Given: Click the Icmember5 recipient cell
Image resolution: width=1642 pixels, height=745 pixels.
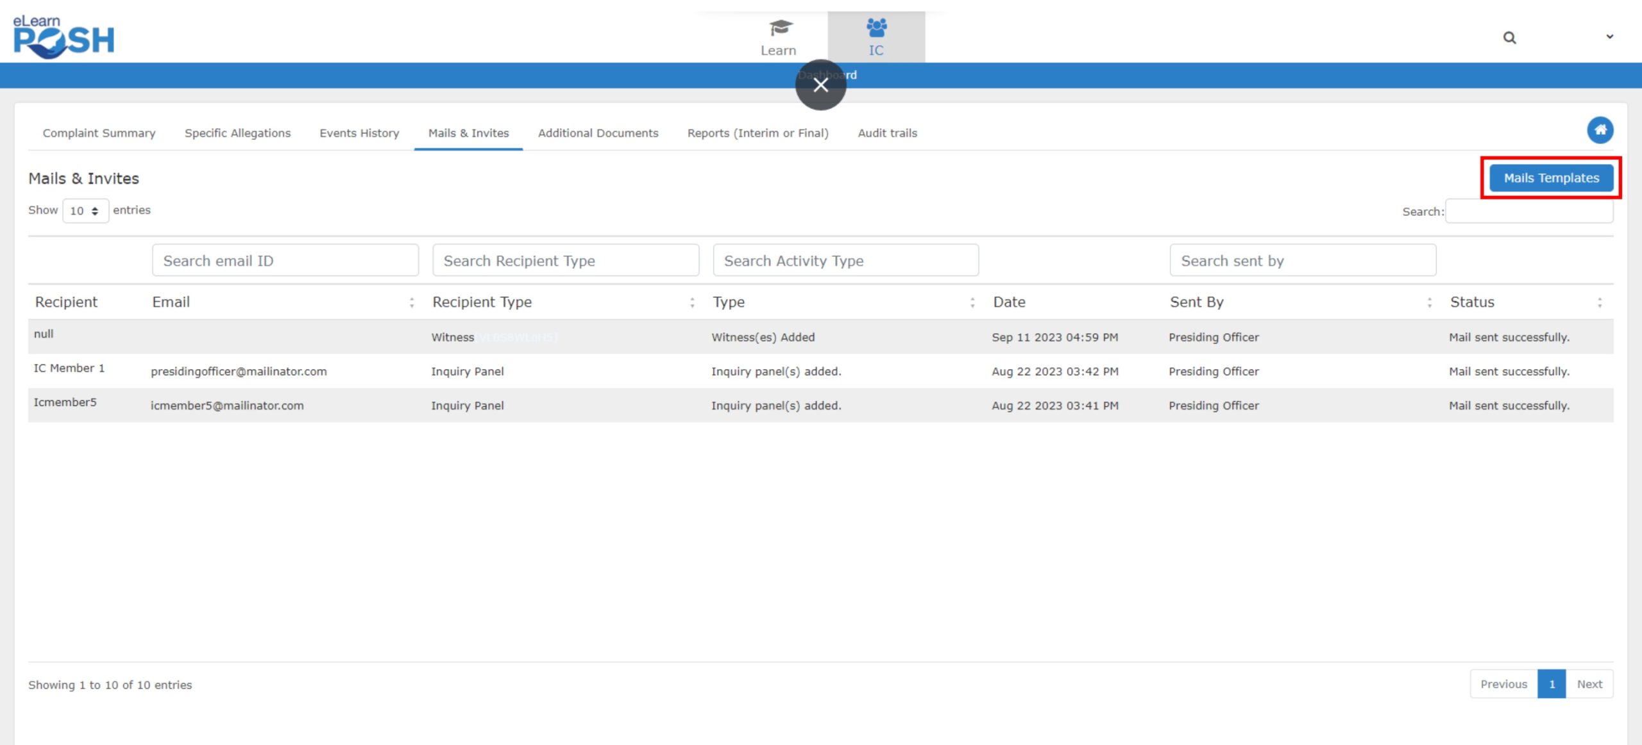Looking at the screenshot, I should 65,402.
